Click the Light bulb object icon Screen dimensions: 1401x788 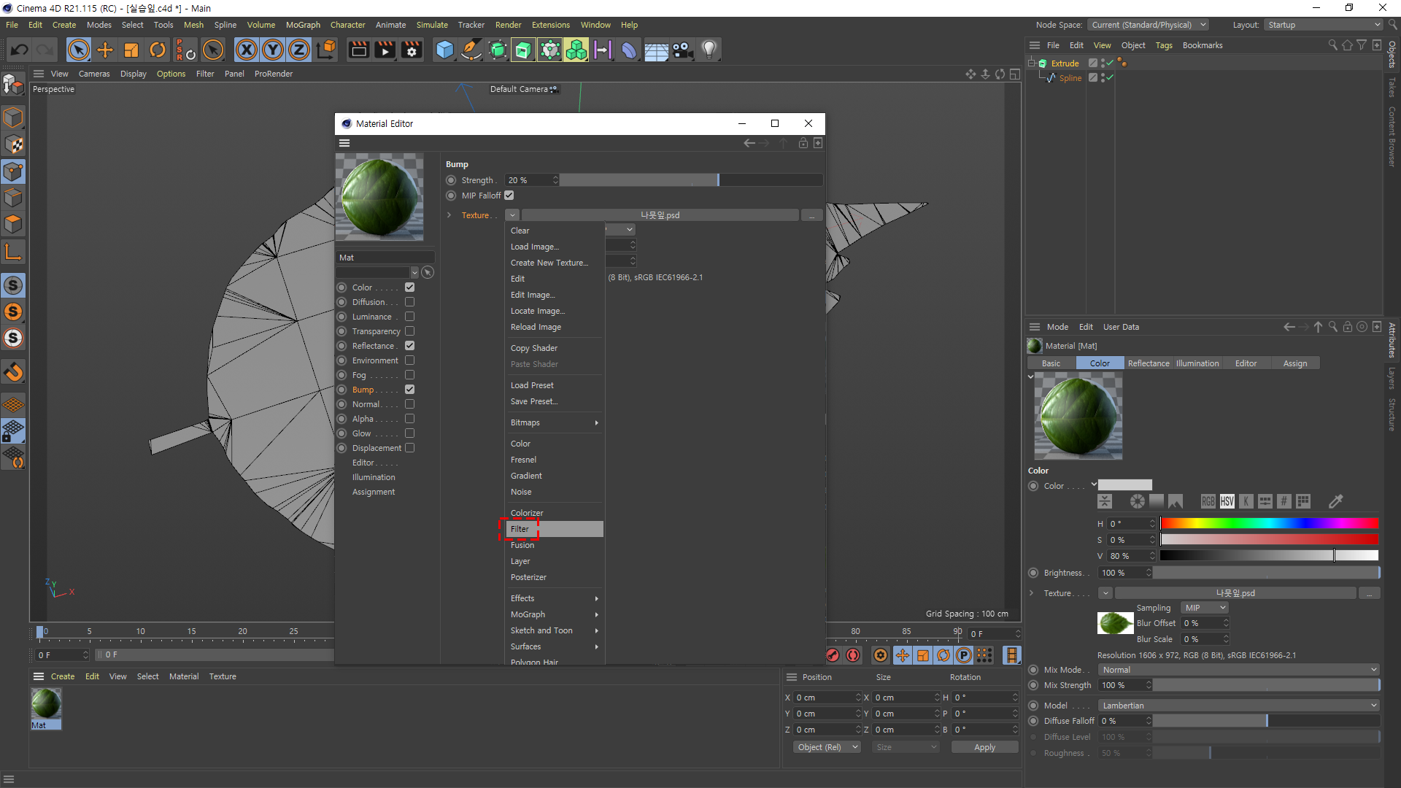[x=709, y=50]
